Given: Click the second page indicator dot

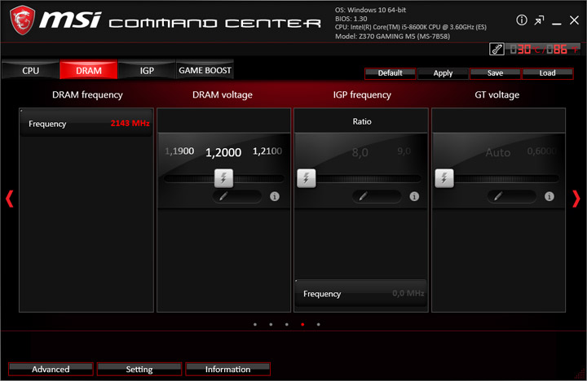Looking at the screenshot, I should tap(271, 324).
